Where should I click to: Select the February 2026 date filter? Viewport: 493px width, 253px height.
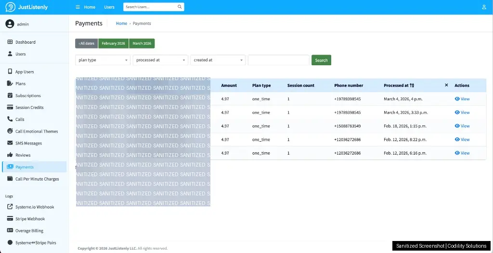tap(114, 44)
